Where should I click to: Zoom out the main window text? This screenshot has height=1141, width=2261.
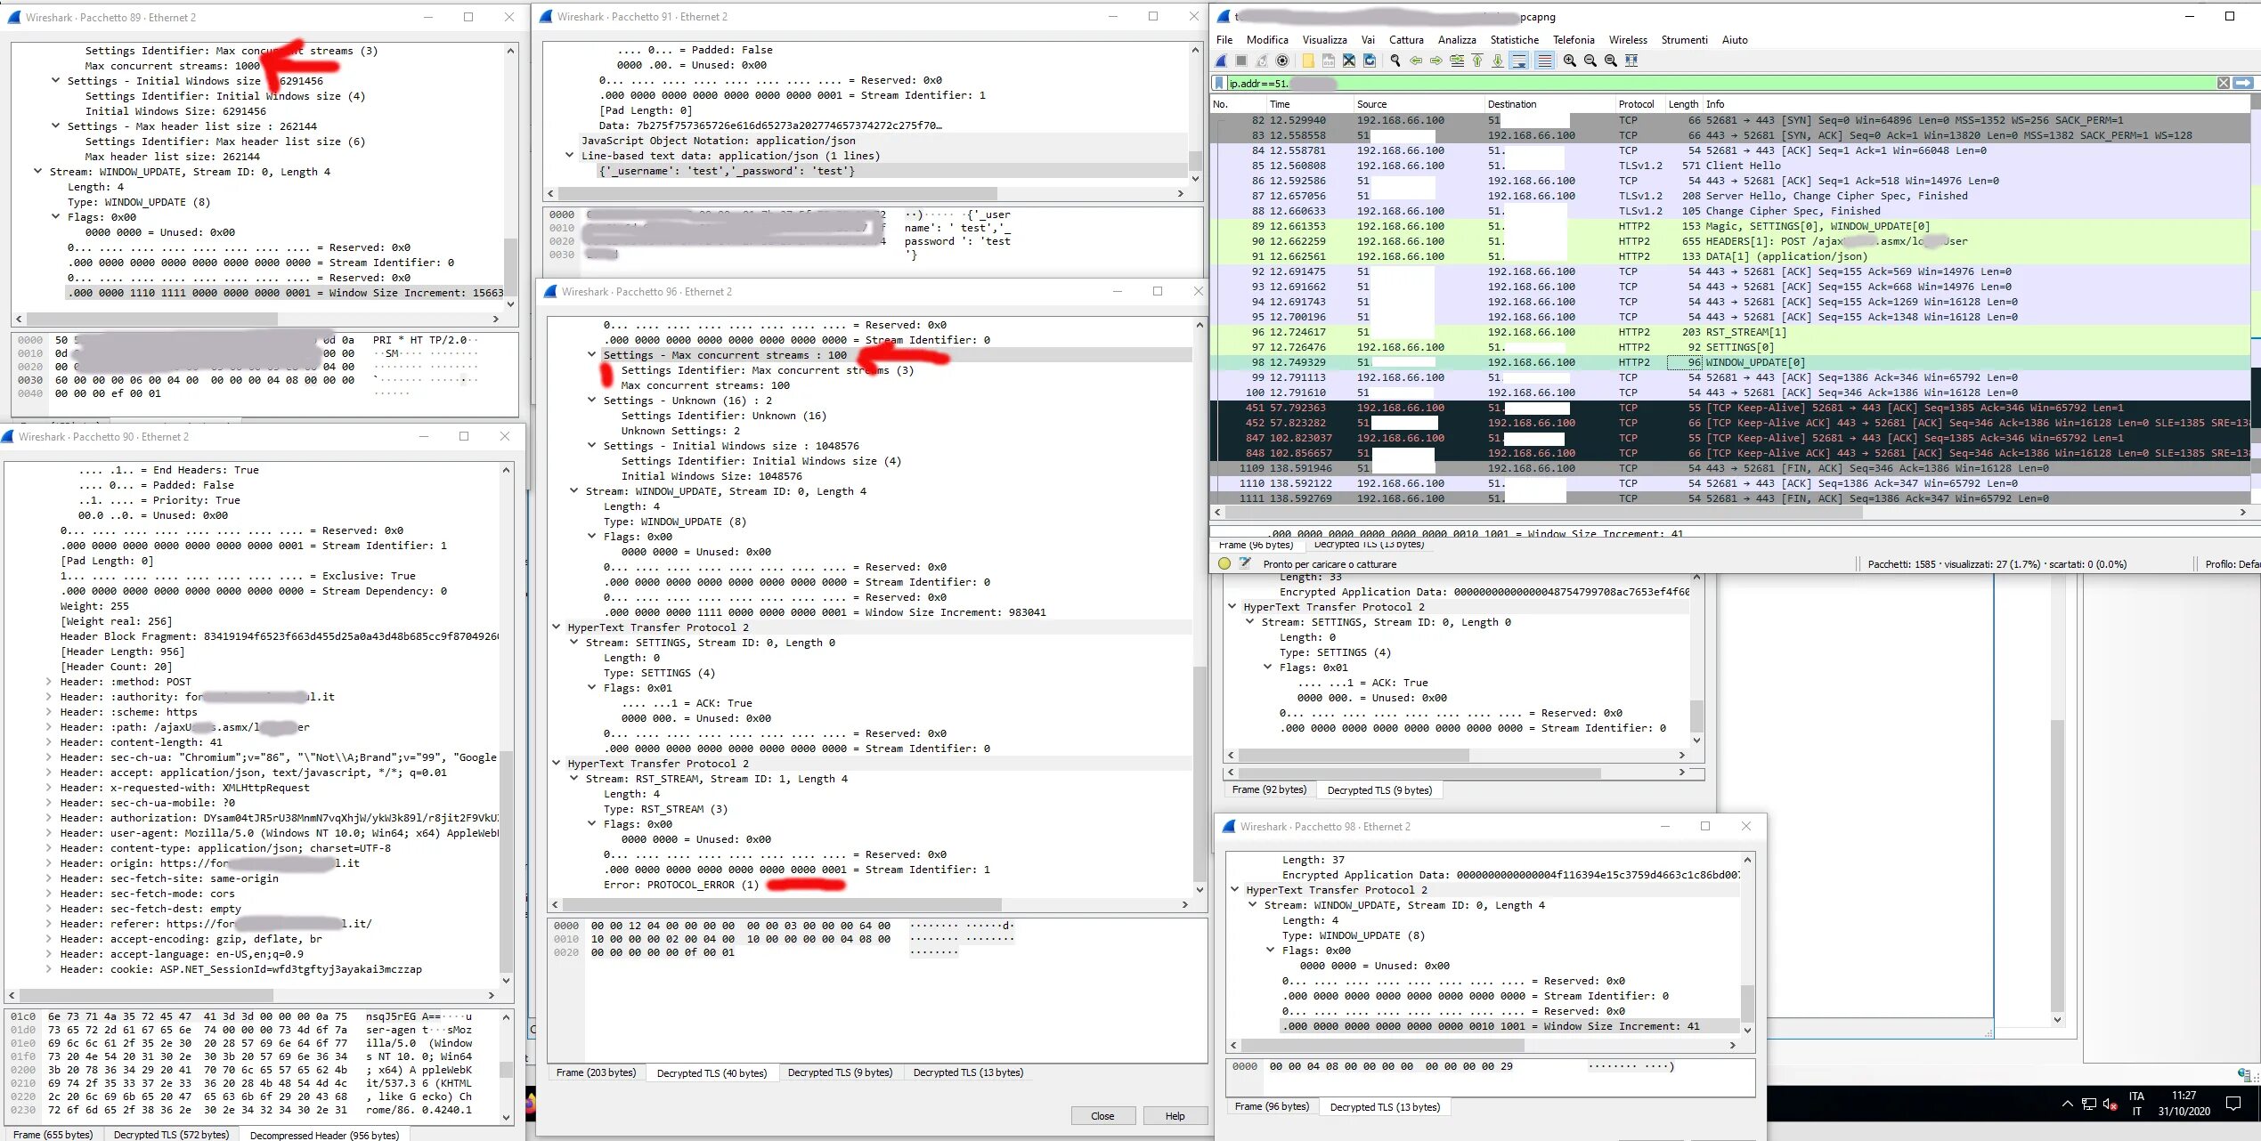1590,61
